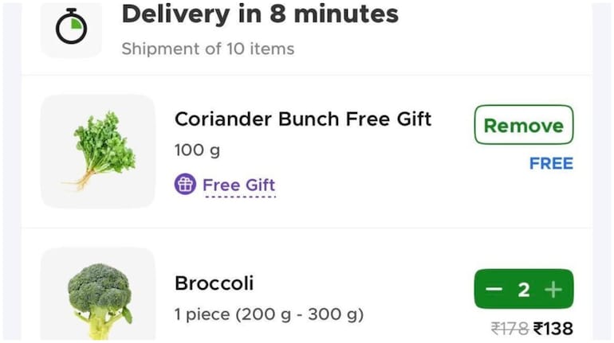
Task: Click the Delivery in 8 minutes heading
Action: 259,14
